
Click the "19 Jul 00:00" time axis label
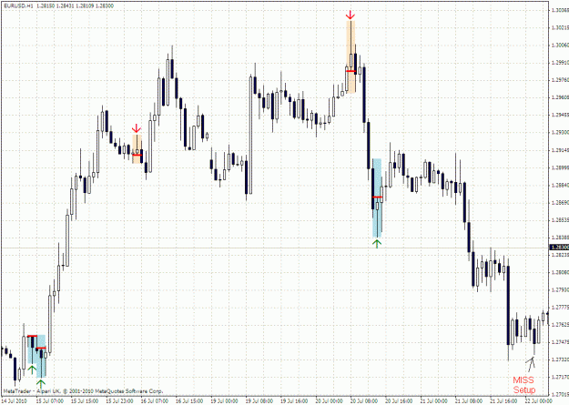click(x=224, y=401)
